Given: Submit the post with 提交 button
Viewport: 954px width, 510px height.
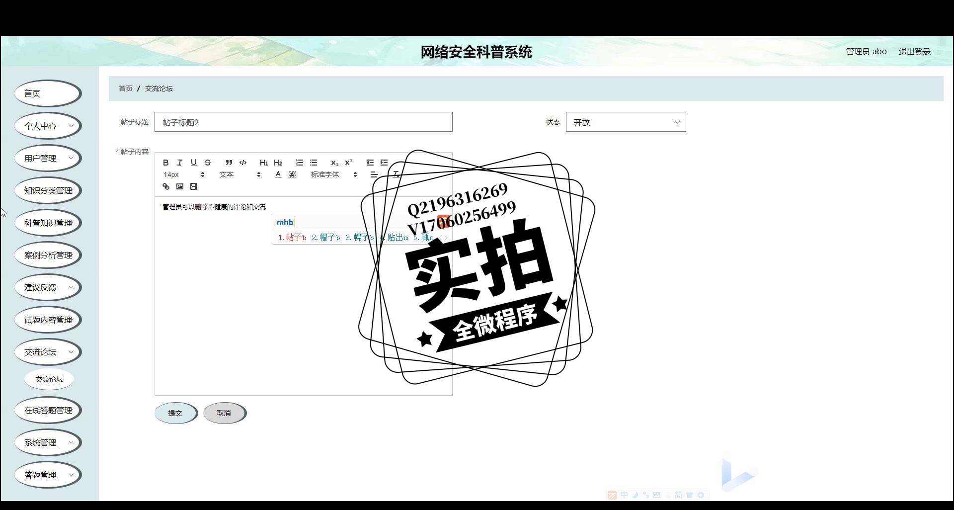Looking at the screenshot, I should pos(176,413).
